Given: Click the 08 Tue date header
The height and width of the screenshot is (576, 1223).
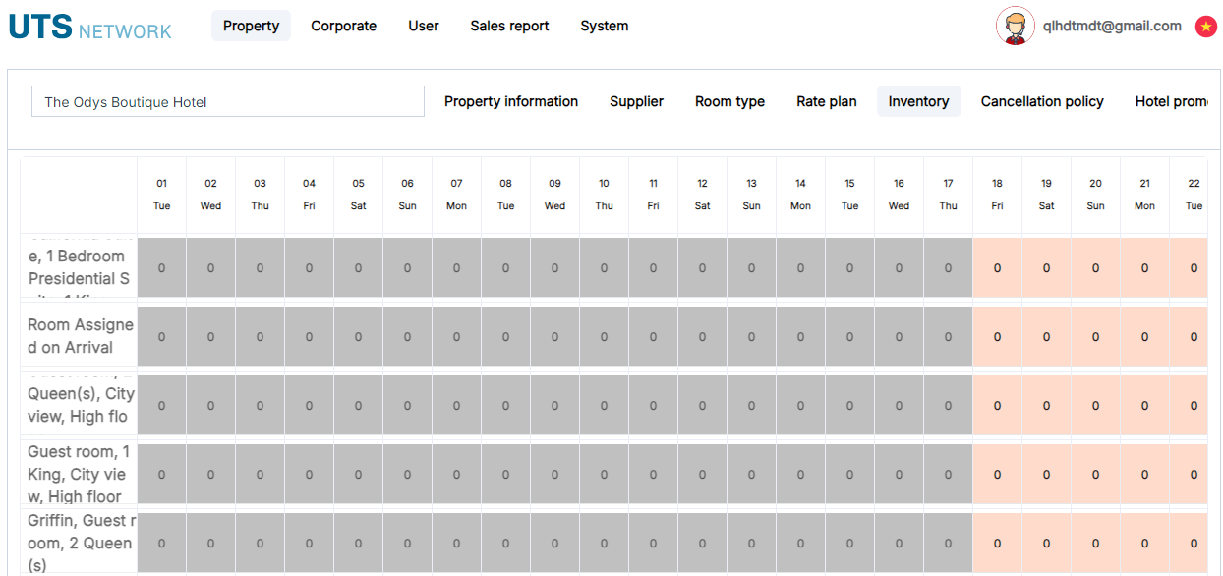Looking at the screenshot, I should click(x=506, y=195).
